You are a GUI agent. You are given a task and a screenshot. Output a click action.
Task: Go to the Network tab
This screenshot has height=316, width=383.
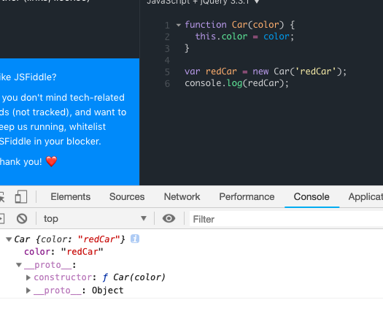point(182,197)
